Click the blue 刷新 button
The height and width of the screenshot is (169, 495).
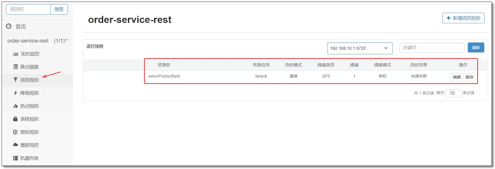[476, 47]
